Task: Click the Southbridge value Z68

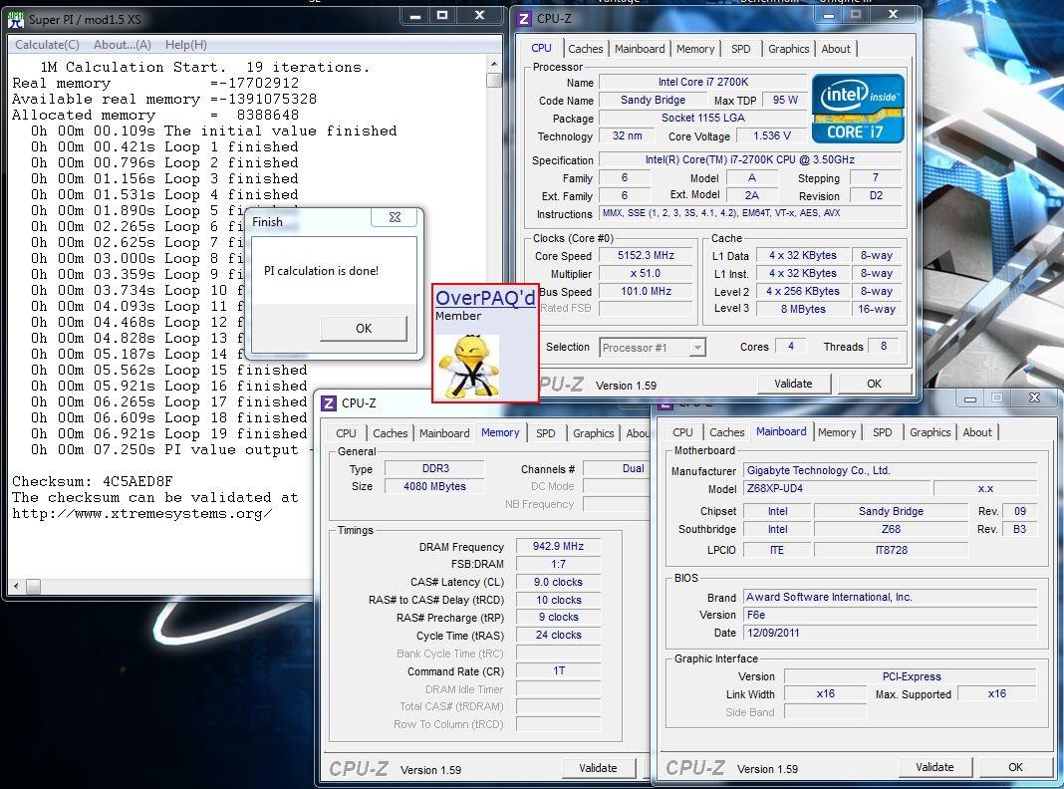Action: [891, 529]
